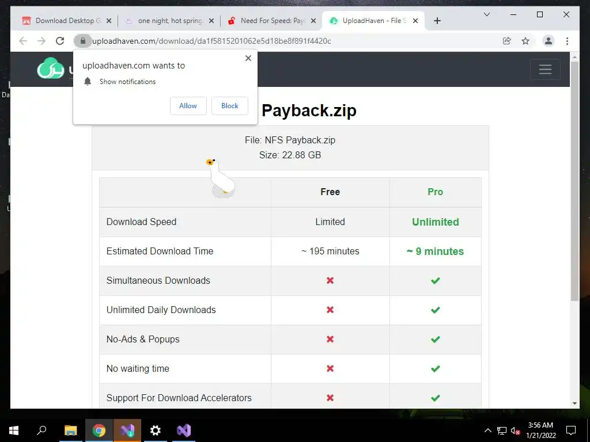This screenshot has width=590, height=442.
Task: Click the scrollbar down arrow
Action: 574,403
